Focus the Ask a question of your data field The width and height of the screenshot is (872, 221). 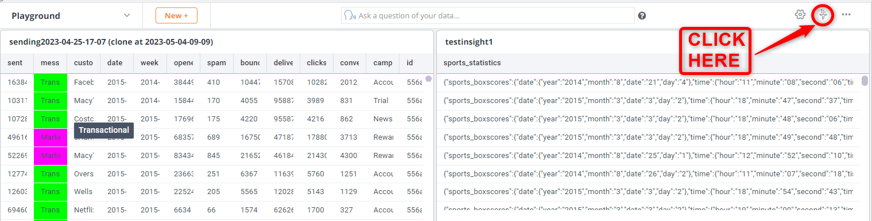pyautogui.click(x=488, y=15)
